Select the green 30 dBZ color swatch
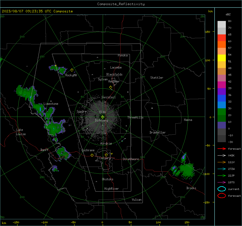 222,112
